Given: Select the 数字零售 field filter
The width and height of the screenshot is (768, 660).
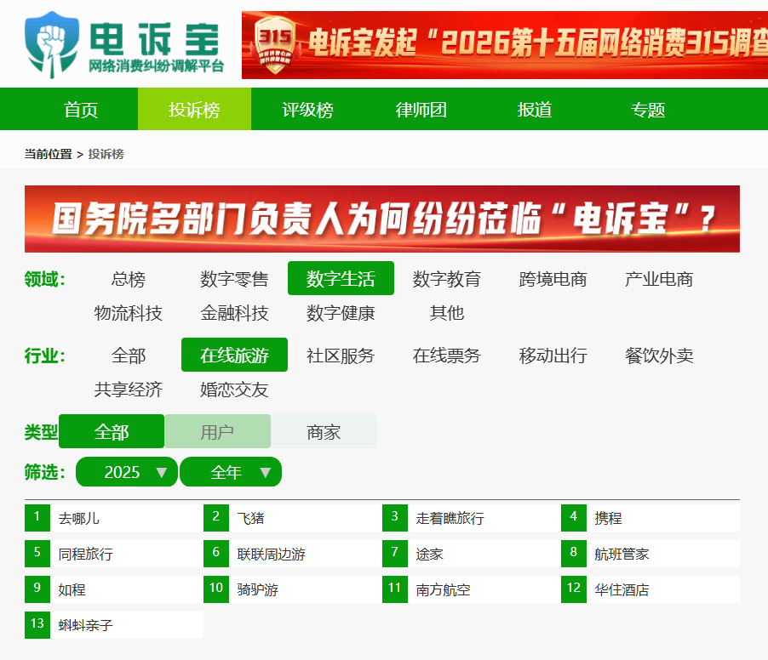Looking at the screenshot, I should (x=234, y=279).
